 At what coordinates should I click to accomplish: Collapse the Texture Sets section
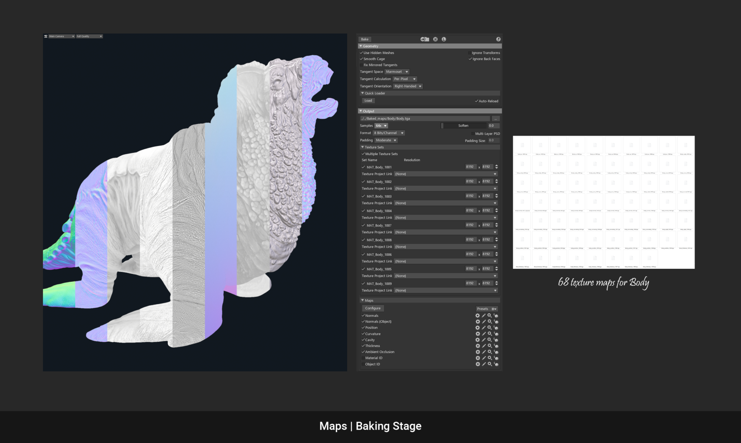[363, 147]
